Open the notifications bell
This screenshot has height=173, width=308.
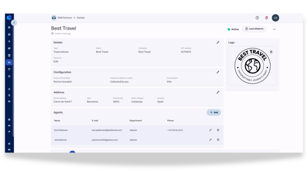click(266, 18)
